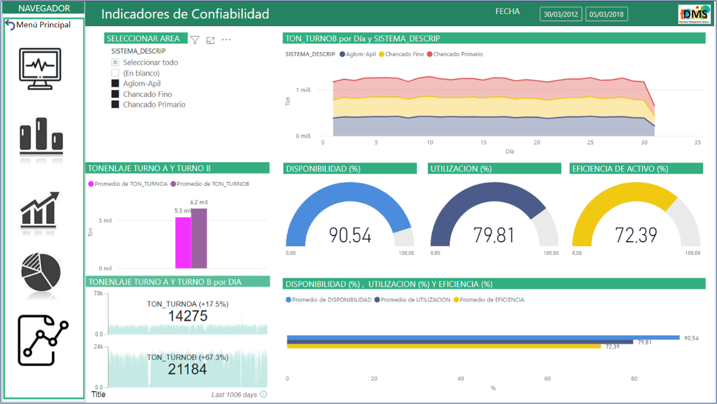Click the start date field 30/03/2012

tap(561, 14)
